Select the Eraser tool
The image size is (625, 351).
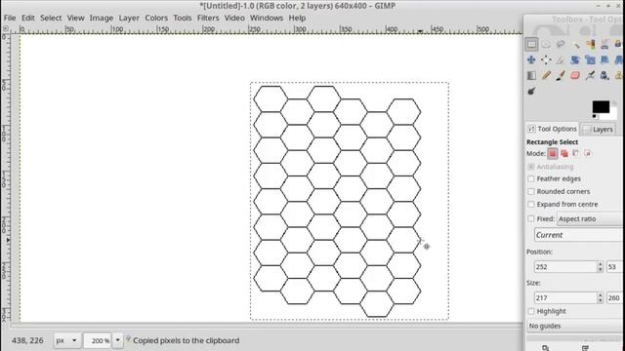pyautogui.click(x=575, y=75)
